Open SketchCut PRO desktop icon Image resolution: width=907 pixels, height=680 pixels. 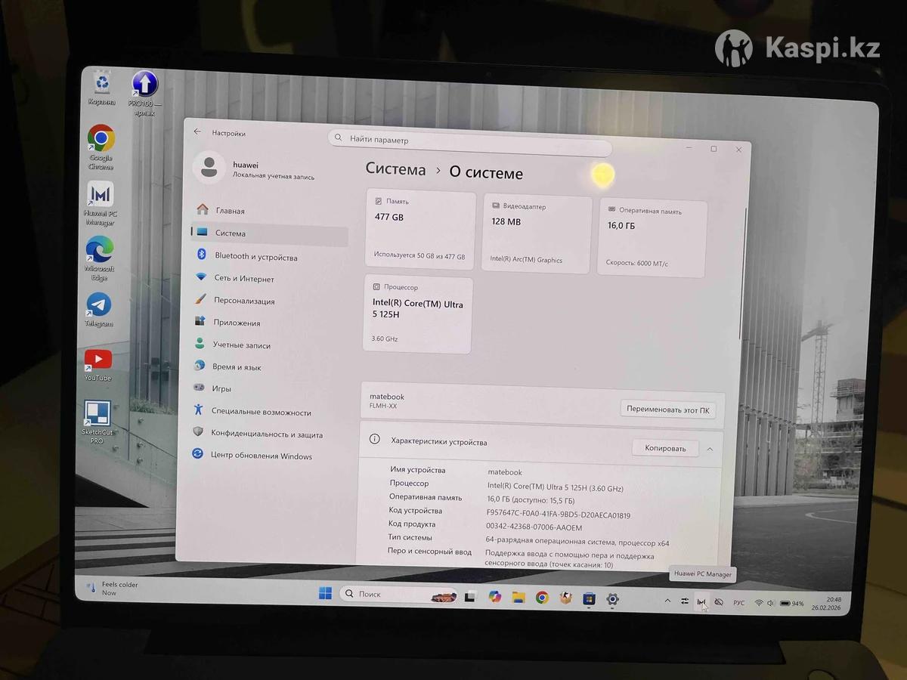pos(97,414)
